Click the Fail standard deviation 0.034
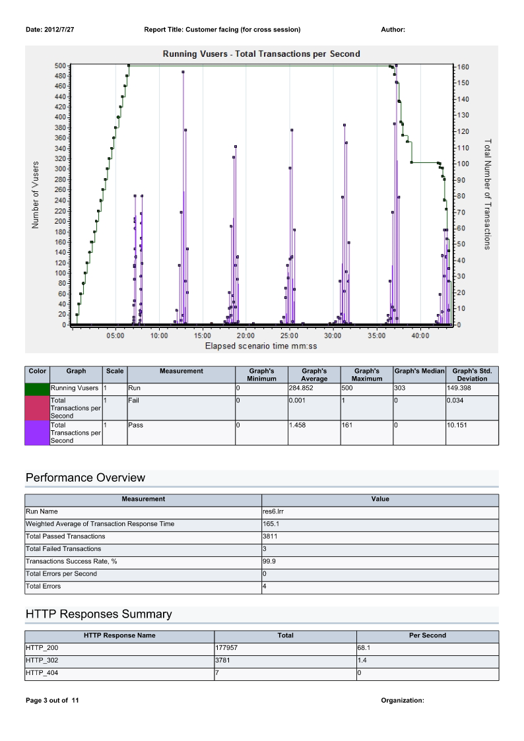524x741 pixels. click(x=455, y=401)
